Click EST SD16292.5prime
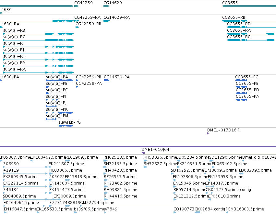Screen dimensions: 276x214 187,170
